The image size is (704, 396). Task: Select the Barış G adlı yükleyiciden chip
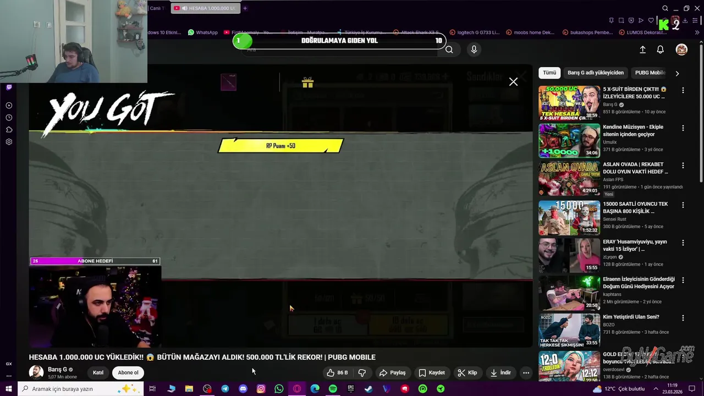point(596,73)
